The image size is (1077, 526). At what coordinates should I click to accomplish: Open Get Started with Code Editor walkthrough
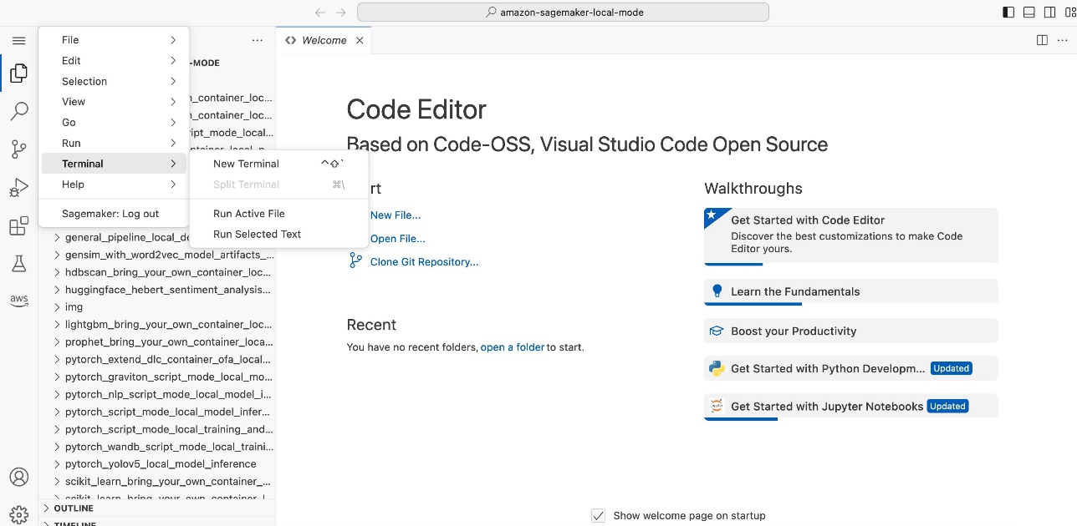pos(851,236)
